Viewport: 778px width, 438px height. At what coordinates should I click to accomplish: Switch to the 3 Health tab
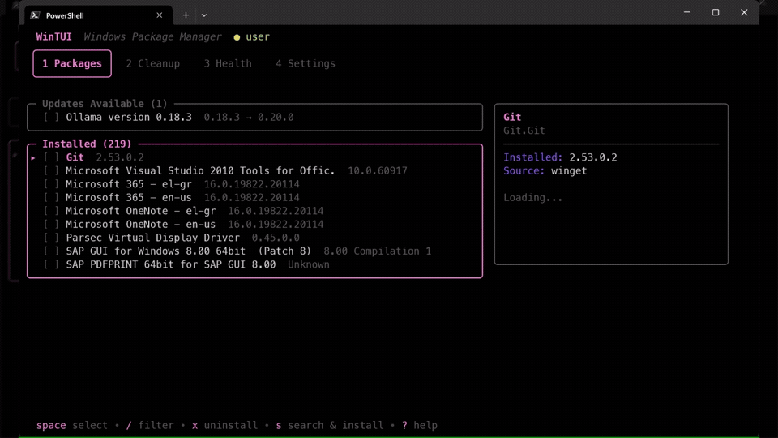(x=228, y=63)
